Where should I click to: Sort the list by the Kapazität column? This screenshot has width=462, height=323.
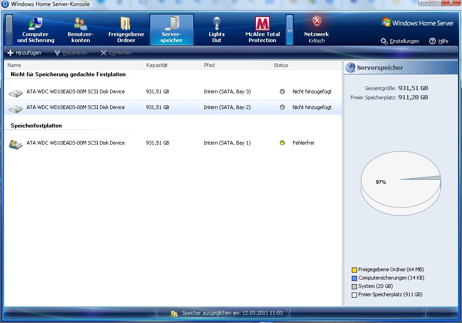tap(171, 65)
